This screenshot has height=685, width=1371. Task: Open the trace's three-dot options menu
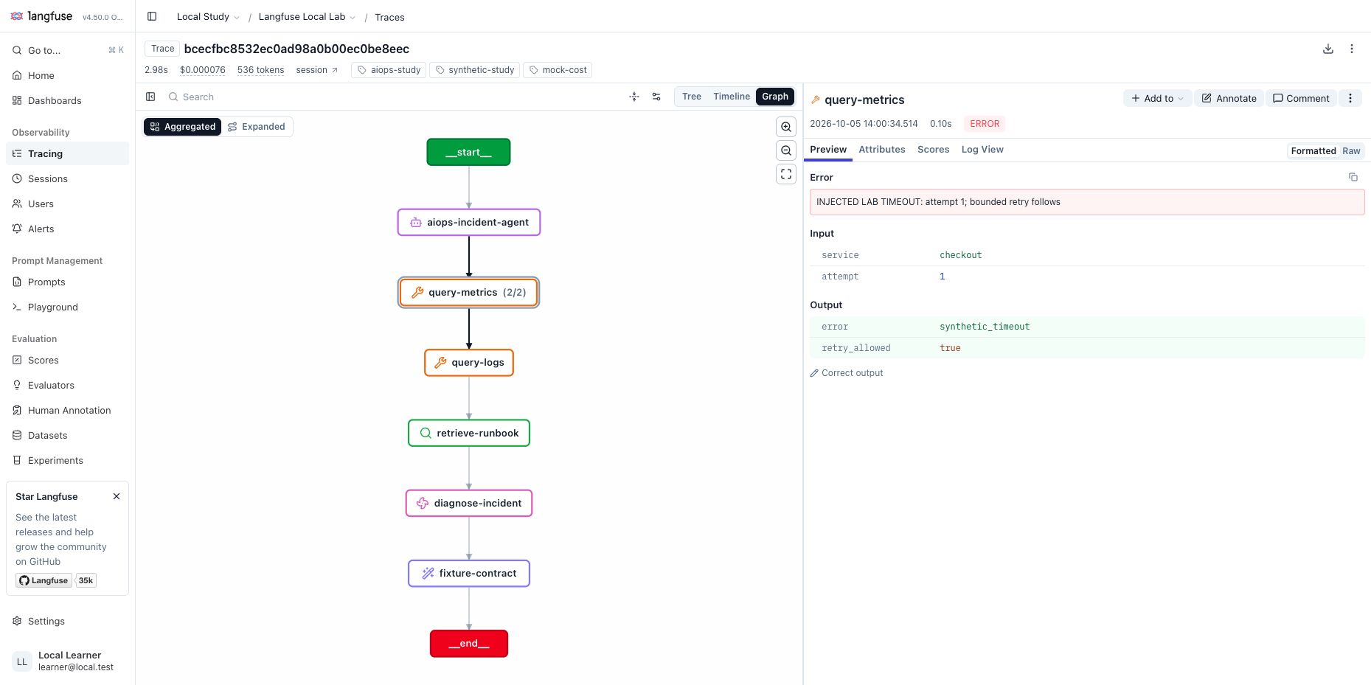coord(1351,49)
